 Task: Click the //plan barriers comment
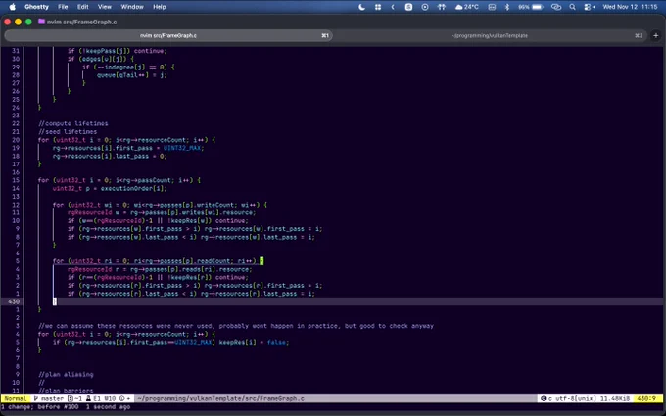pyautogui.click(x=66, y=391)
